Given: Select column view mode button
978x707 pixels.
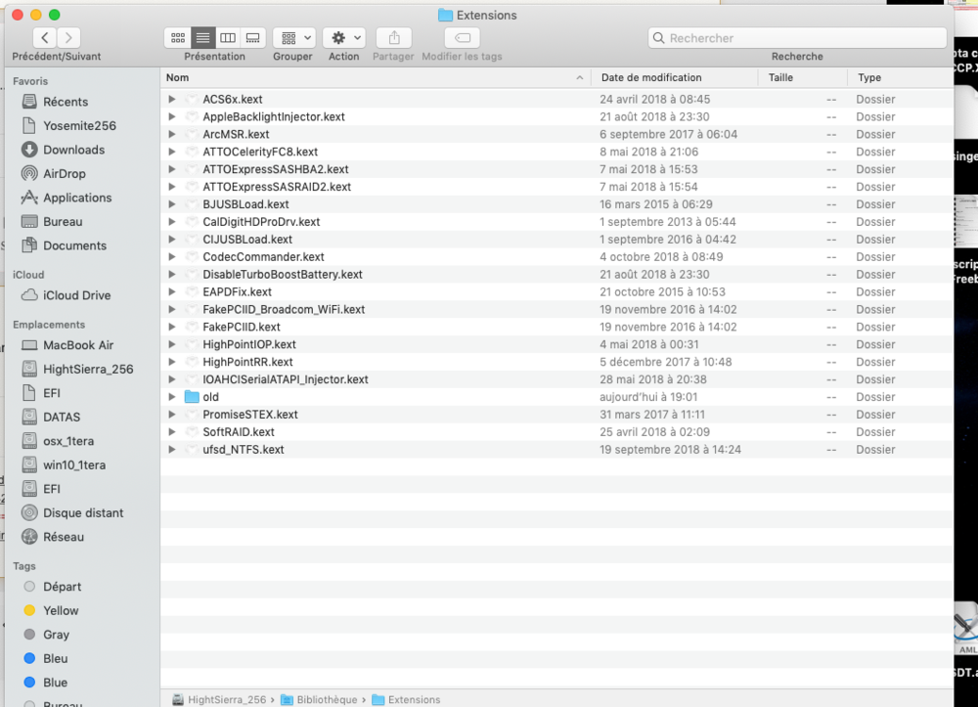Looking at the screenshot, I should click(228, 38).
